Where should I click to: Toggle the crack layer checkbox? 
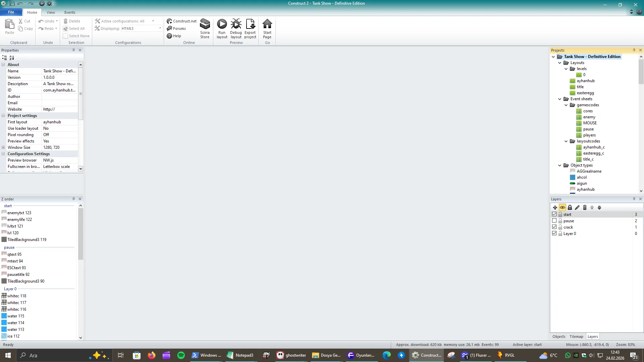(554, 227)
